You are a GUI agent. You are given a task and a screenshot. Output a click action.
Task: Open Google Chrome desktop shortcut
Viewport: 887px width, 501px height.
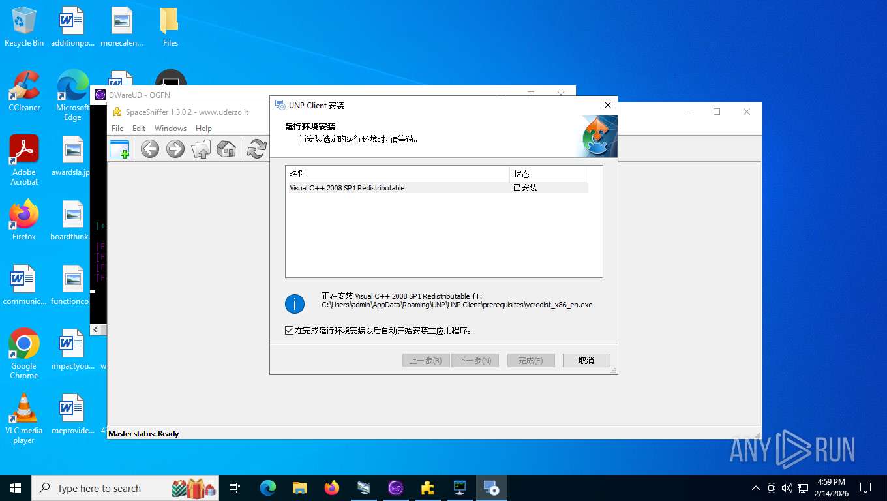(24, 354)
